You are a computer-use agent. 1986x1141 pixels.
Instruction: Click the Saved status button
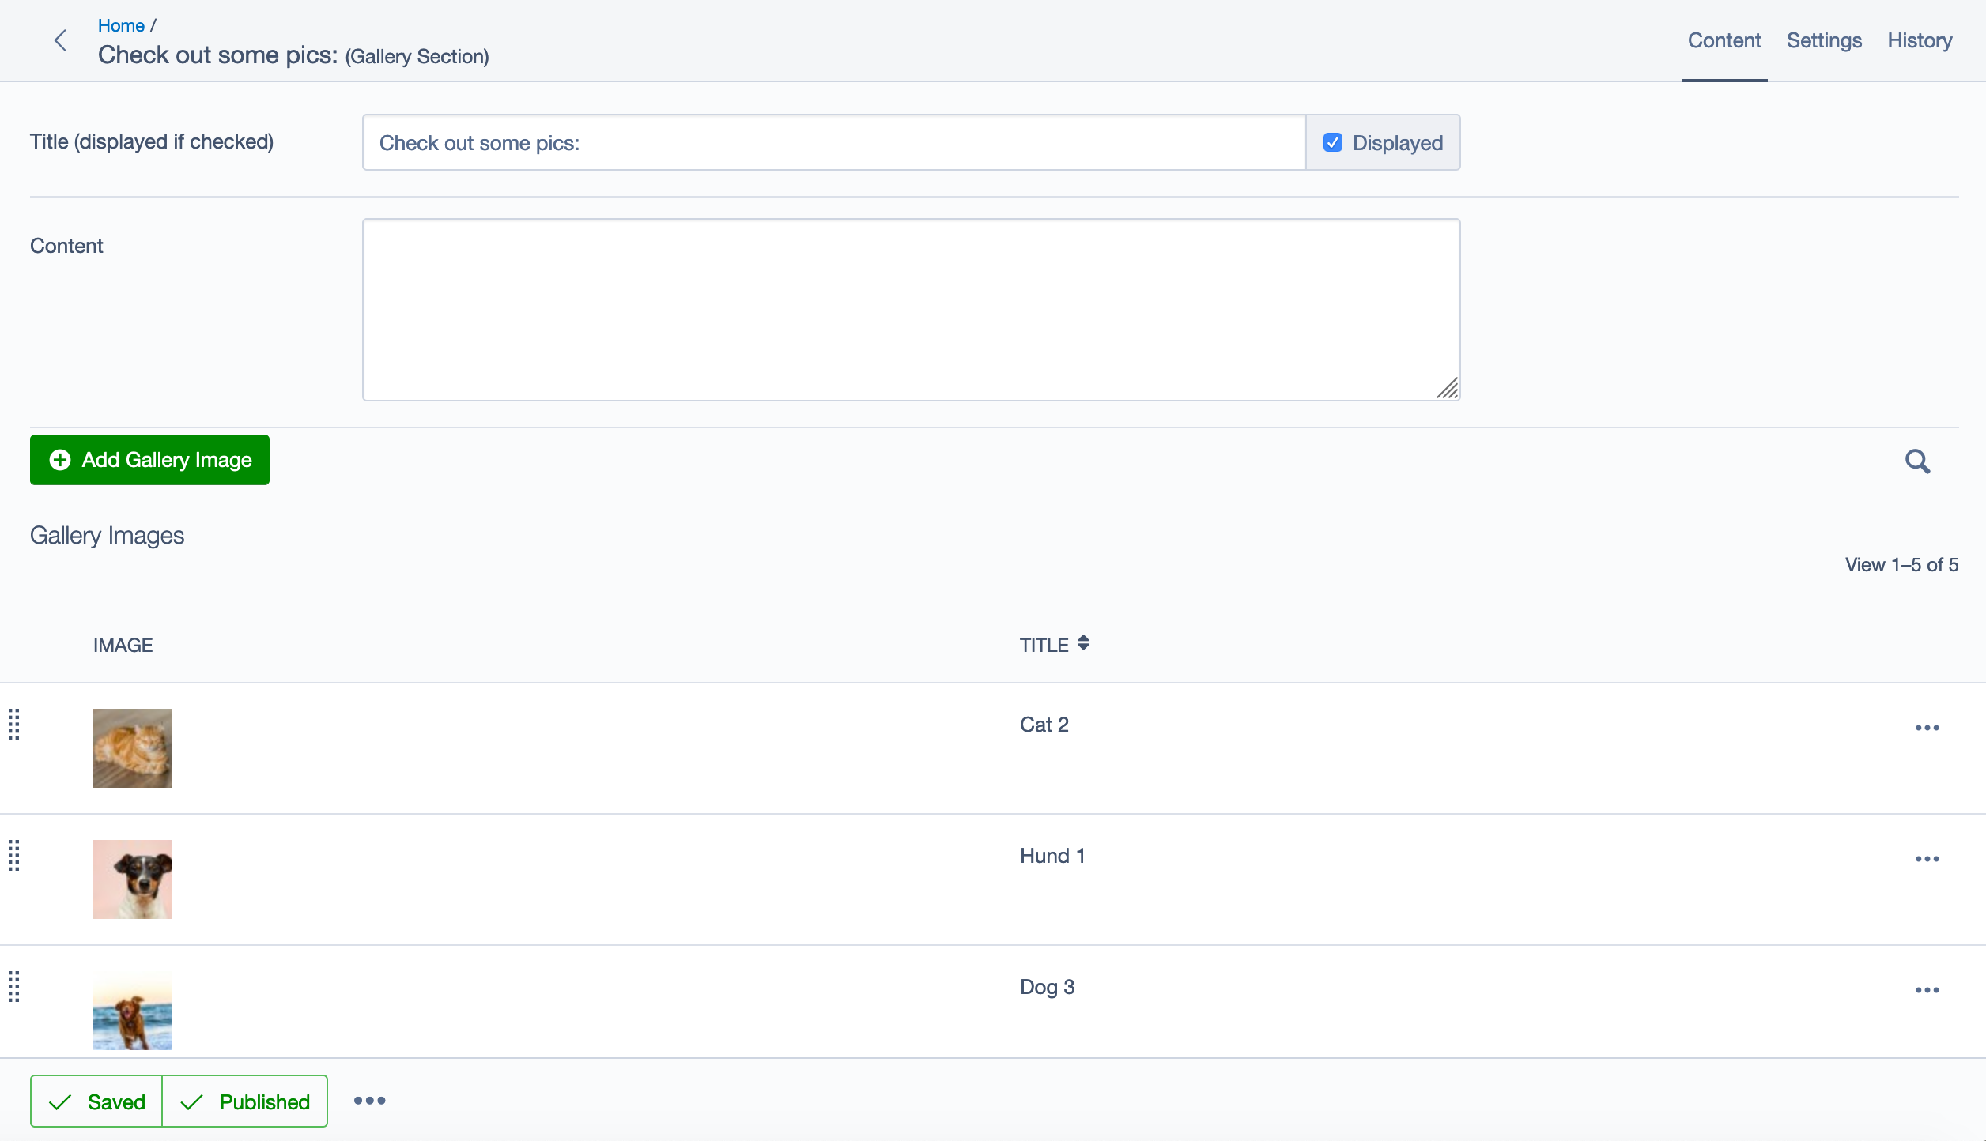click(96, 1101)
